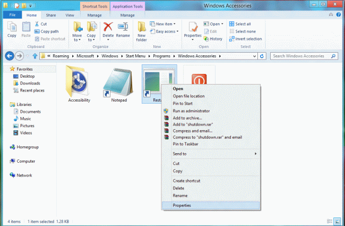The image size is (345, 226).
Task: Click the Search Windows Accessories field
Action: pyautogui.click(x=304, y=56)
